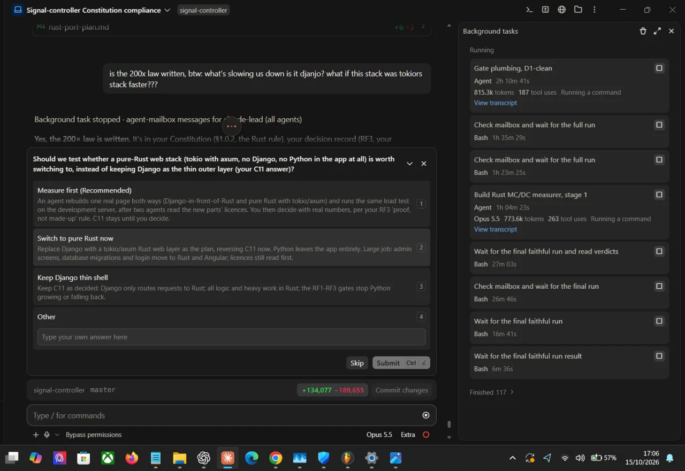This screenshot has height=471, width=685.
Task: Click the plus icon to add an attachment
Action: [36, 435]
